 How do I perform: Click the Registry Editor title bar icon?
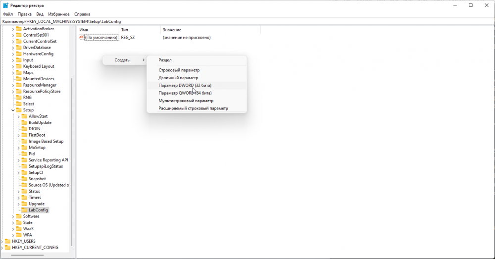5,5
